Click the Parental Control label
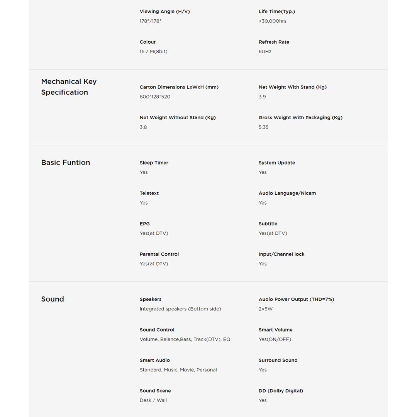 click(159, 254)
